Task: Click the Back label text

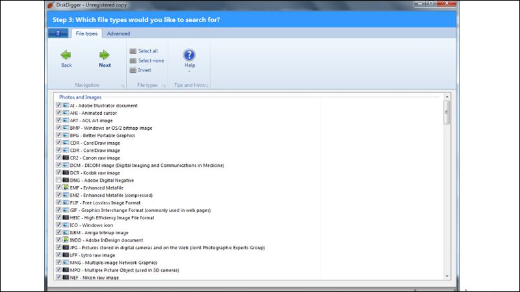Action: 66,66
